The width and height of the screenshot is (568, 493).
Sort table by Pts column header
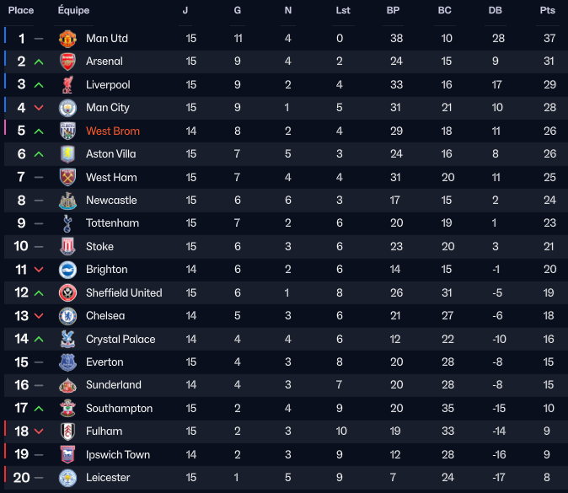547,10
